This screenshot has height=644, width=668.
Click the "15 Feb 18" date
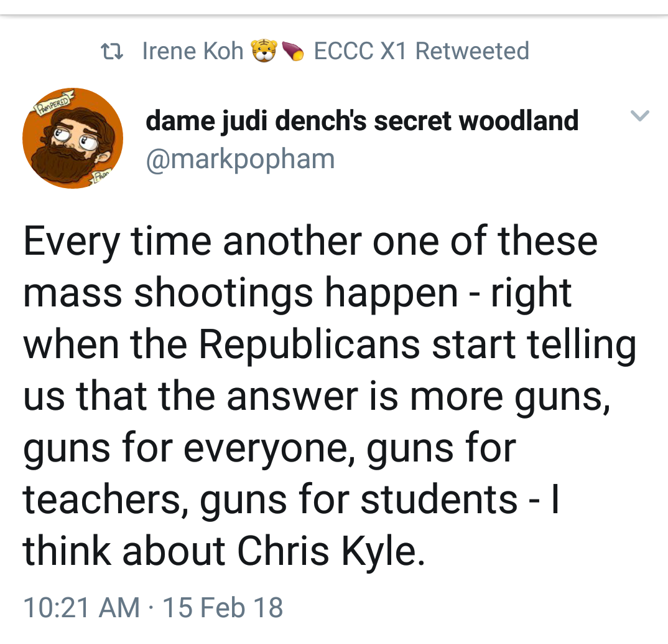coord(223,607)
